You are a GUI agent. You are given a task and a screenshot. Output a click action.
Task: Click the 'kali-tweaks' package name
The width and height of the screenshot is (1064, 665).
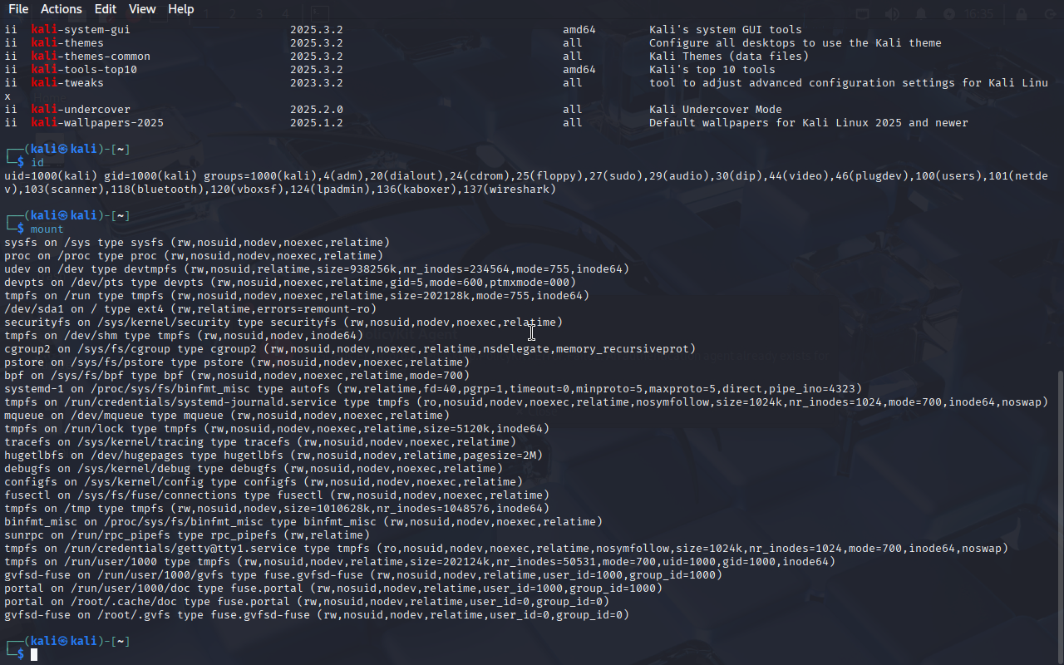67,83
